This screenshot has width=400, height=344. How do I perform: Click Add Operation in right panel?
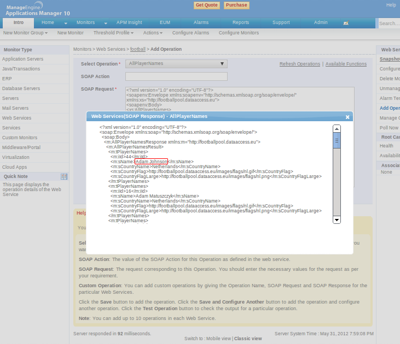(390, 108)
